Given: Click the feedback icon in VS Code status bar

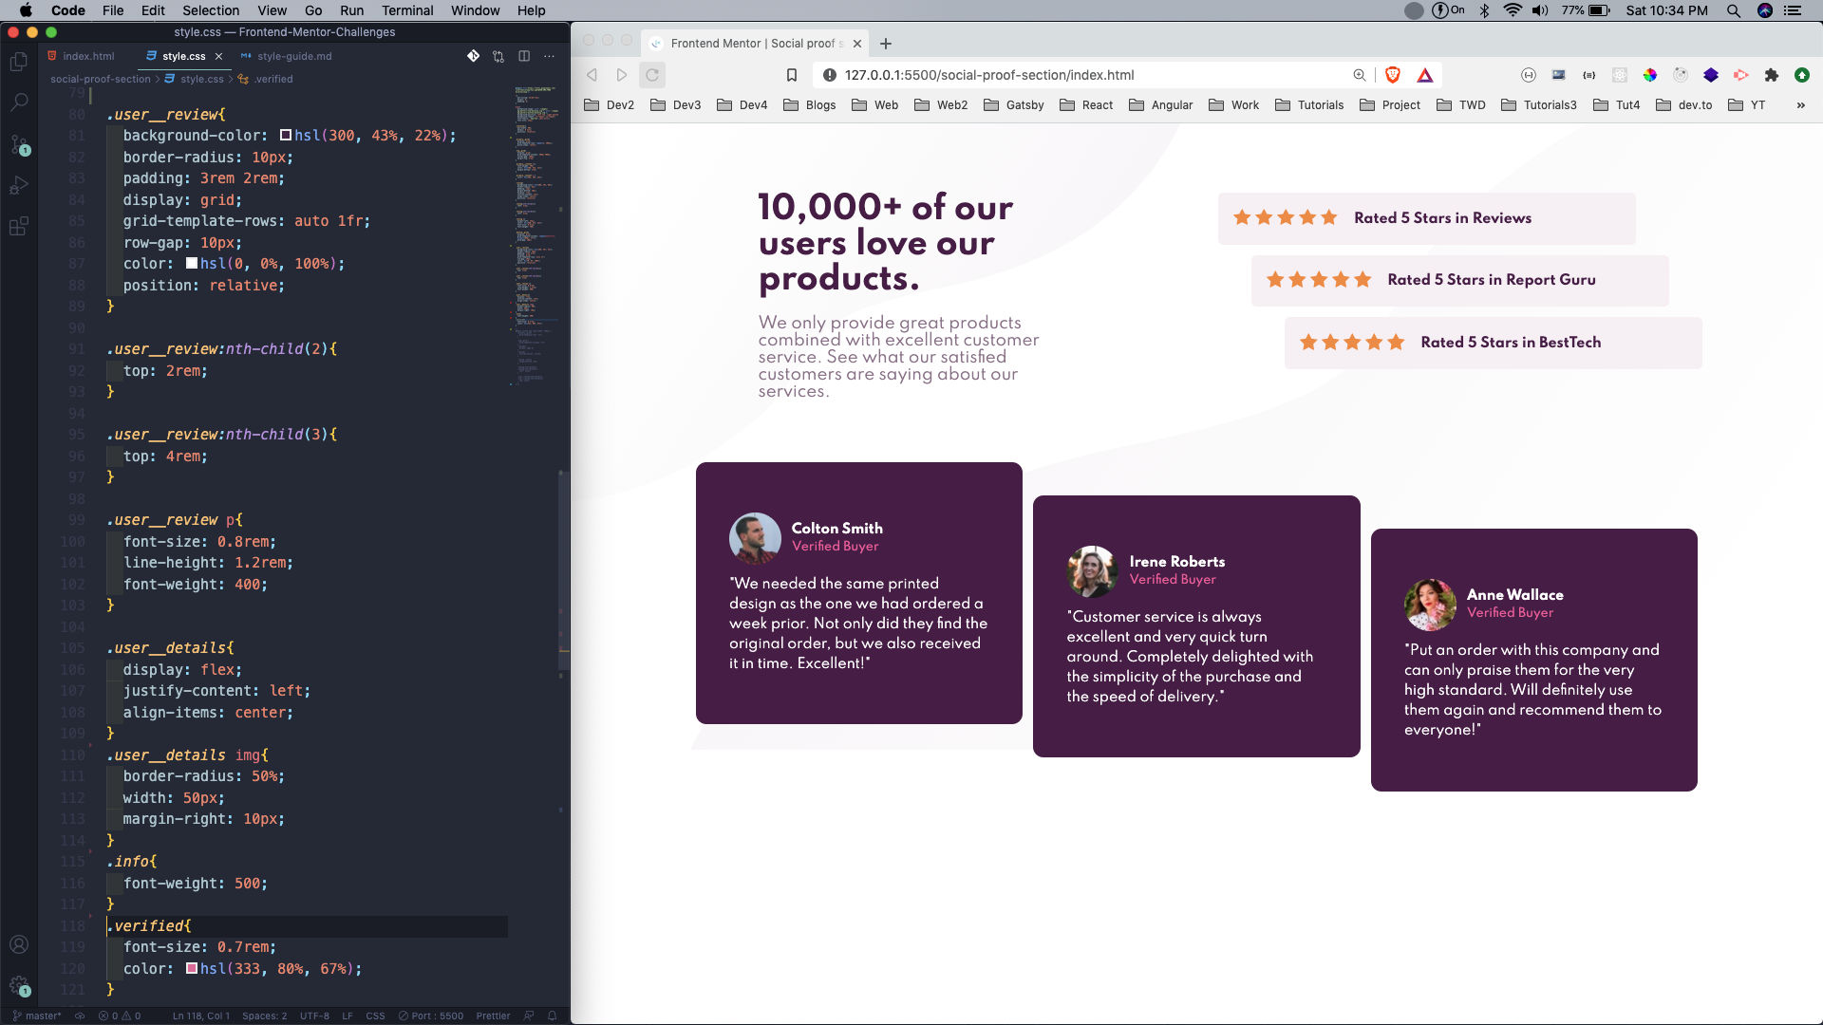Looking at the screenshot, I should 529,1016.
